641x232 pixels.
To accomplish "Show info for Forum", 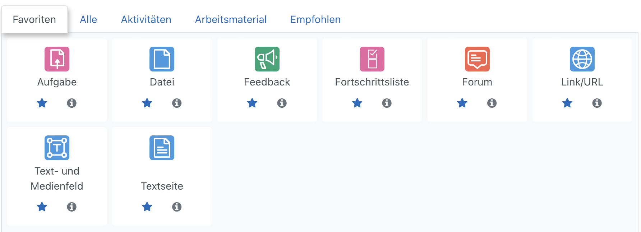I will point(492,103).
